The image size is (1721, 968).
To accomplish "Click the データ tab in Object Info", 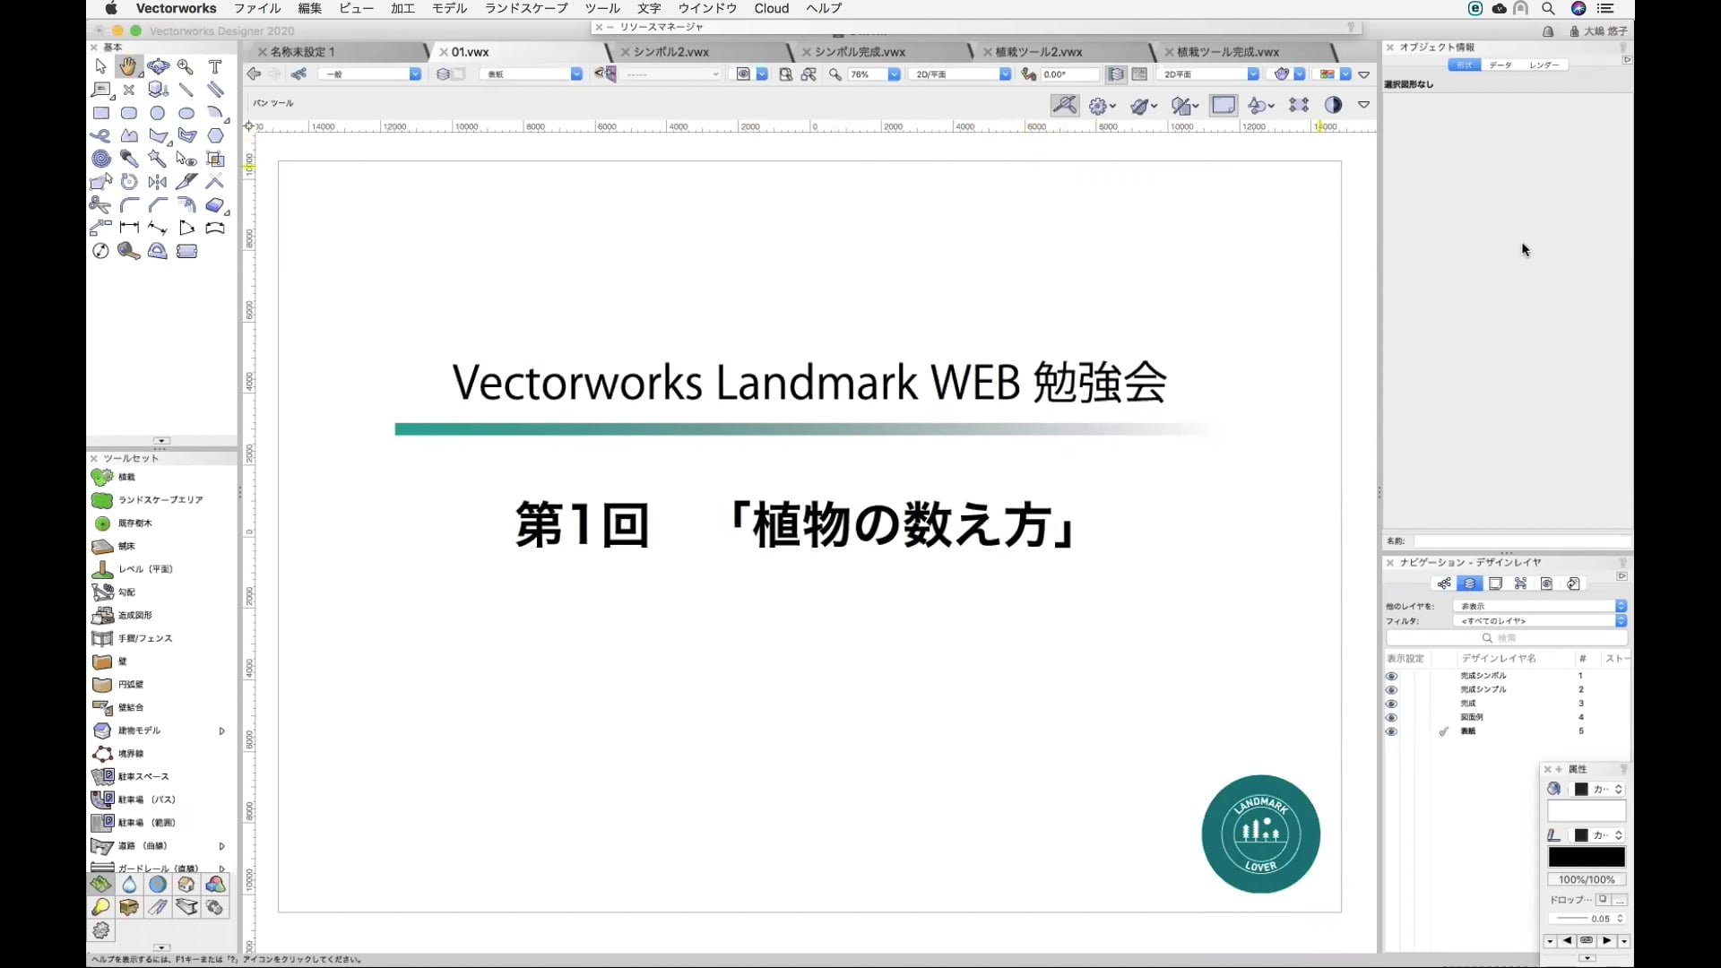I will pos(1500,65).
